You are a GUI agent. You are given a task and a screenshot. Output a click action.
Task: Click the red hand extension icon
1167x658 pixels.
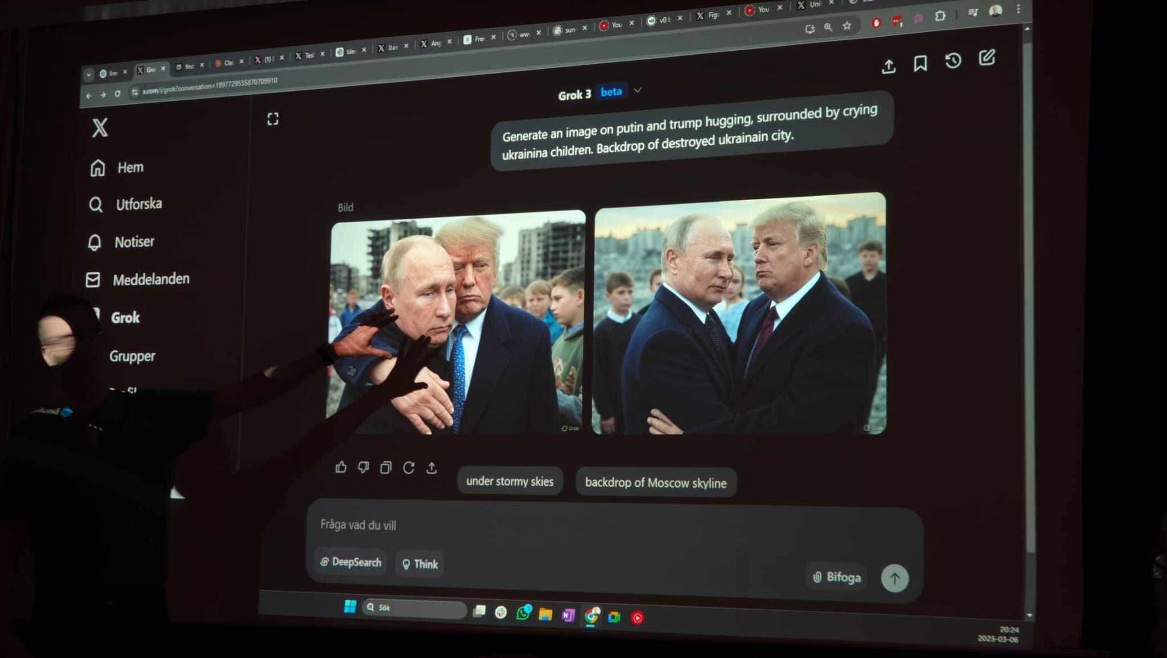pos(876,23)
